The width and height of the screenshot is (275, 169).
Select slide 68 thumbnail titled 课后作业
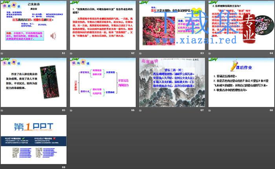[x=241, y=82]
